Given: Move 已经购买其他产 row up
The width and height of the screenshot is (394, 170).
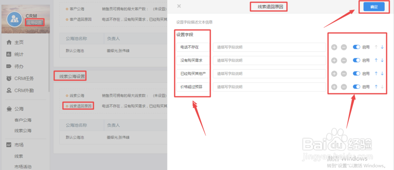Looking at the screenshot, I should (376, 73).
